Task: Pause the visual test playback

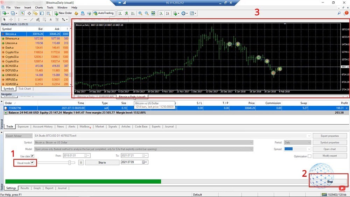Action: coord(81,162)
